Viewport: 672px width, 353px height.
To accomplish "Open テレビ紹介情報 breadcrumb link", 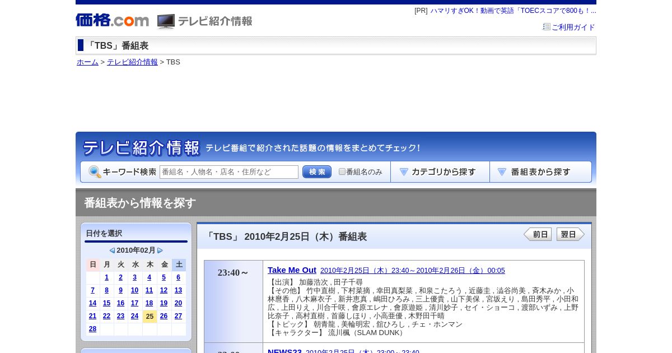I will click(132, 62).
